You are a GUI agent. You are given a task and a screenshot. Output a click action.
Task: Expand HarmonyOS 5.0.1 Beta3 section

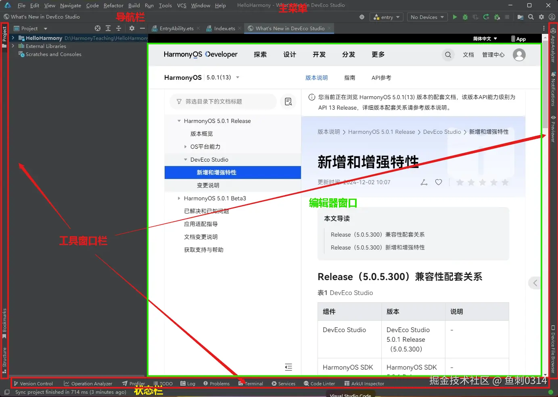tap(179, 198)
